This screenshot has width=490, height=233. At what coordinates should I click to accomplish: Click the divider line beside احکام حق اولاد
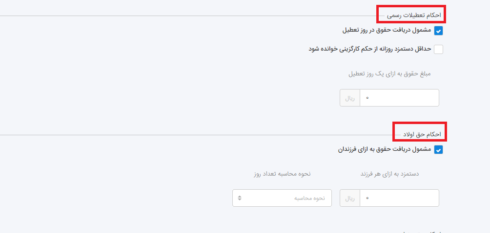coord(195,135)
